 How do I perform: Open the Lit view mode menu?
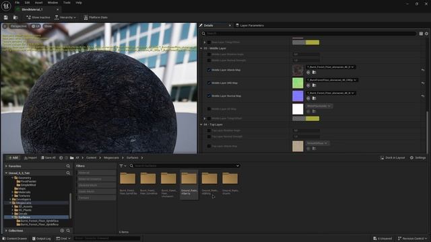click(36, 26)
